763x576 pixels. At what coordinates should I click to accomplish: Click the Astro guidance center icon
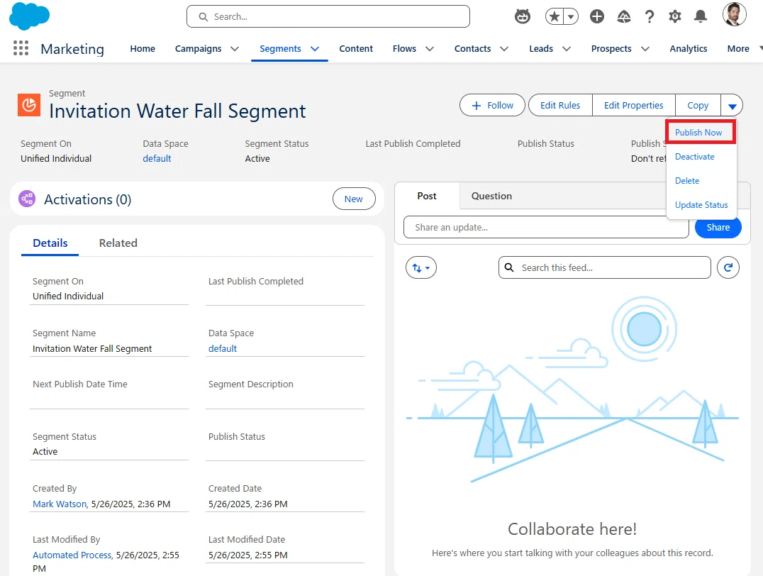pos(522,16)
